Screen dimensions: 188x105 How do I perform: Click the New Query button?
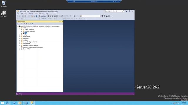(43, 16)
